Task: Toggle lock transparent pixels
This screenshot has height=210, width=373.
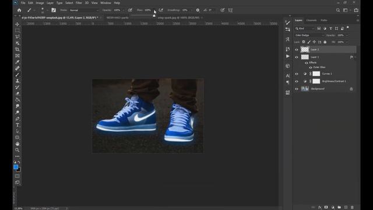Action: tap(304, 42)
